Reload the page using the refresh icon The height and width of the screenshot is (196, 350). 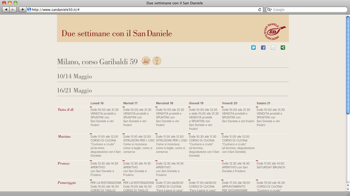tap(260, 10)
